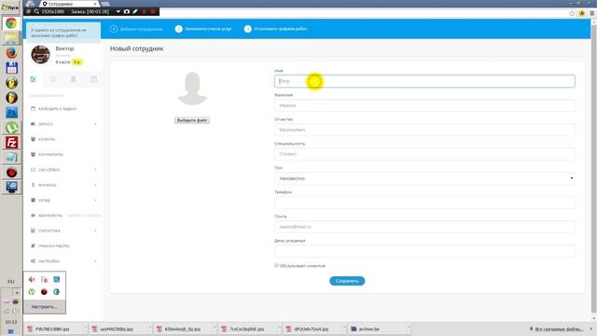Click the СМС-сервис envelope icon
Viewport: 597px width, 336px height.
pyautogui.click(x=34, y=170)
